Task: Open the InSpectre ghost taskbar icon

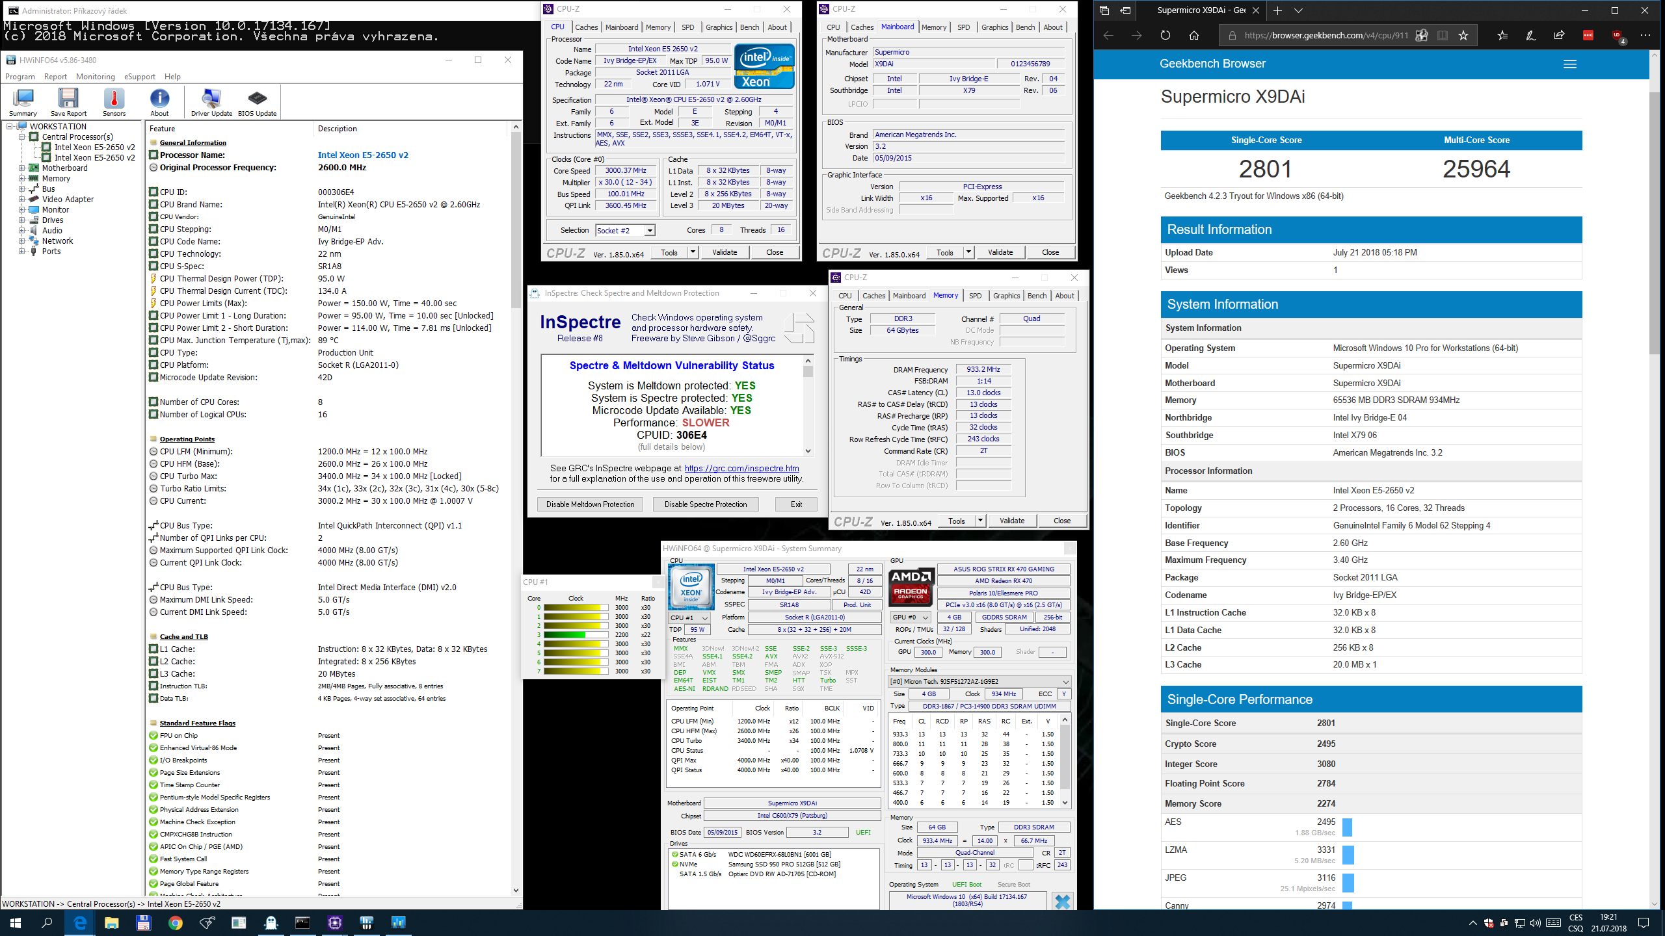Action: click(x=271, y=922)
